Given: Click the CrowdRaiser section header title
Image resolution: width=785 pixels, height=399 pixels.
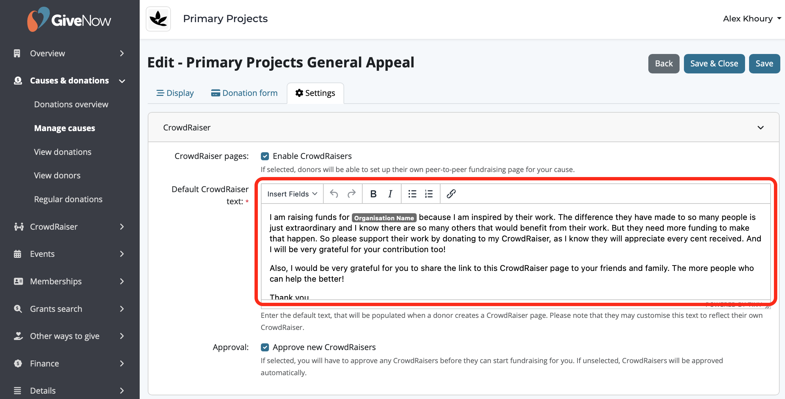Looking at the screenshot, I should coord(187,128).
